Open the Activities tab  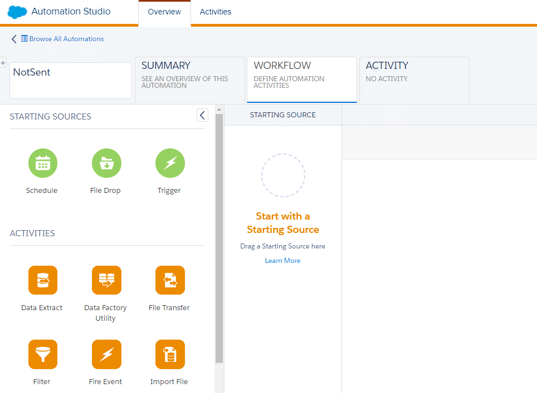[x=216, y=12]
